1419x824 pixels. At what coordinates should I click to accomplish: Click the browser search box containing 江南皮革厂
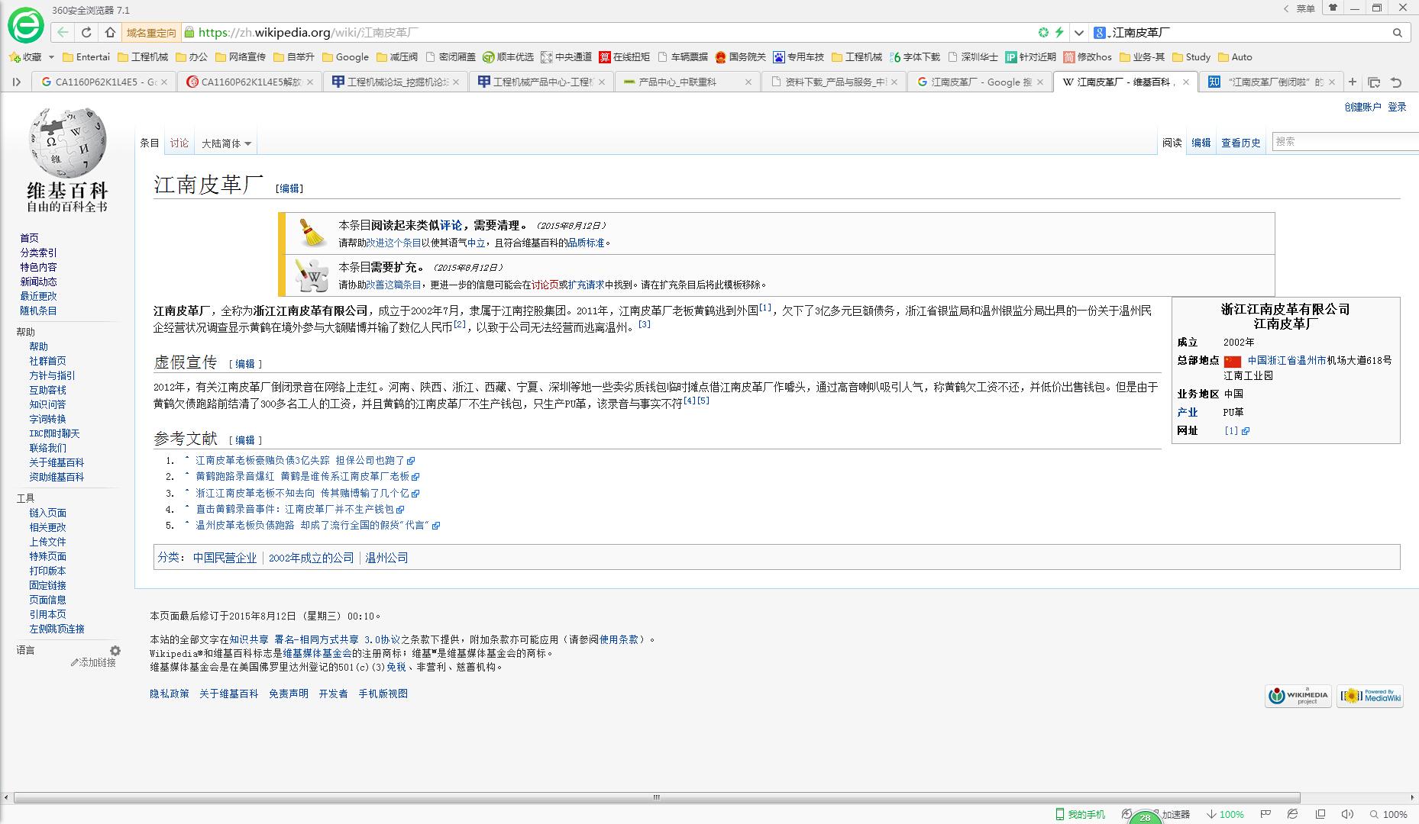[x=1249, y=33]
